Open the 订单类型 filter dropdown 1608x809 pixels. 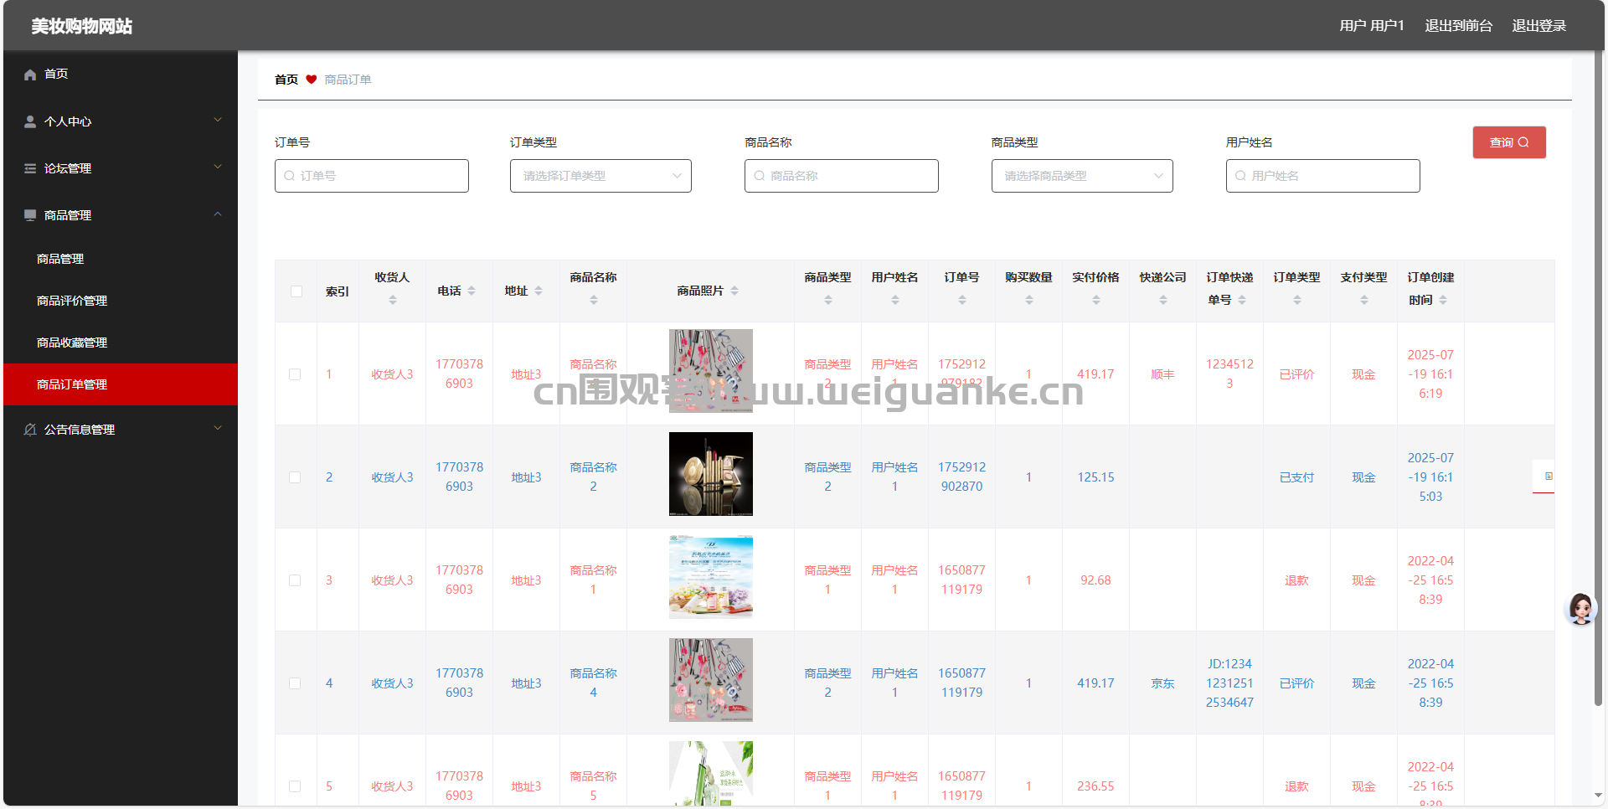(600, 176)
